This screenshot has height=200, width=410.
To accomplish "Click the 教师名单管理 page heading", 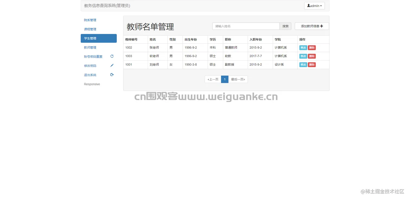I will pyautogui.click(x=150, y=27).
